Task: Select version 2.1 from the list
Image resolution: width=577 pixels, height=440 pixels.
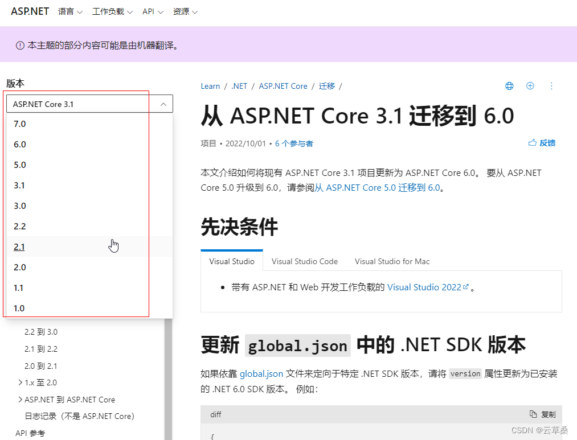Action: coord(89,246)
